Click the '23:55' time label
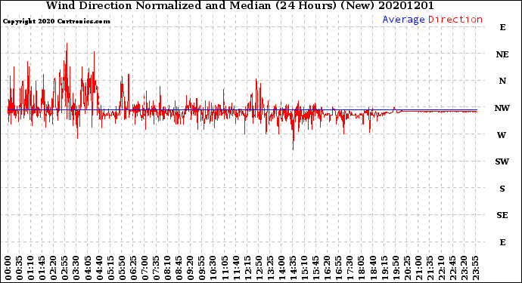Image resolution: width=522 pixels, height=283 pixels. tap(475, 268)
